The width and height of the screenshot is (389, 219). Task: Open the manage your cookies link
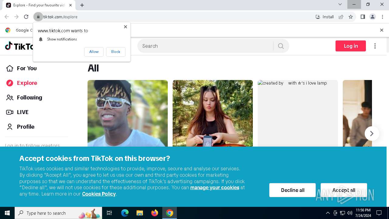215,188
